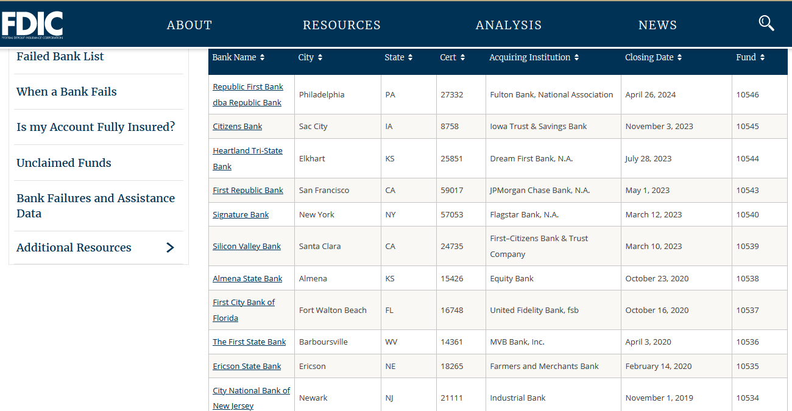Sort table by Acquiring Institution column
This screenshot has height=411, width=792.
[x=534, y=57]
